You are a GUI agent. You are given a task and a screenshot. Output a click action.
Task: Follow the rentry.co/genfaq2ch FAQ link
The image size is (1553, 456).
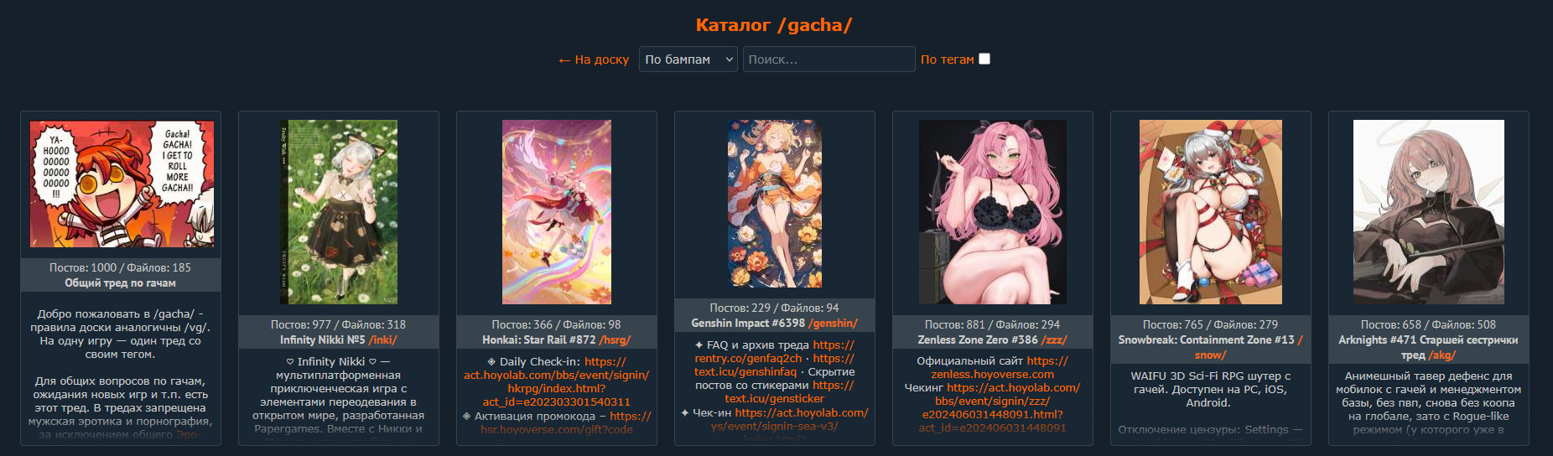point(748,358)
